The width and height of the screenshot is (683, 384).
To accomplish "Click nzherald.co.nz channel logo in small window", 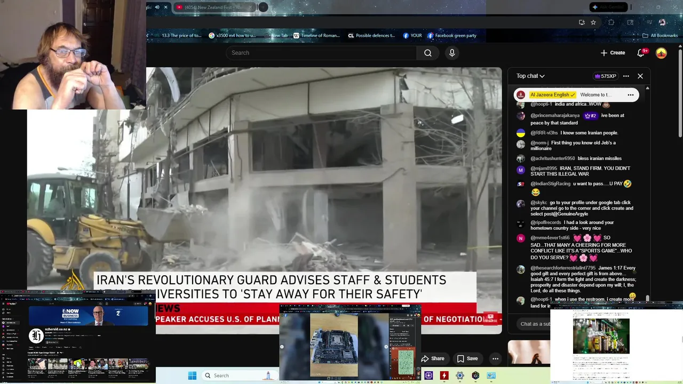I will [36, 335].
